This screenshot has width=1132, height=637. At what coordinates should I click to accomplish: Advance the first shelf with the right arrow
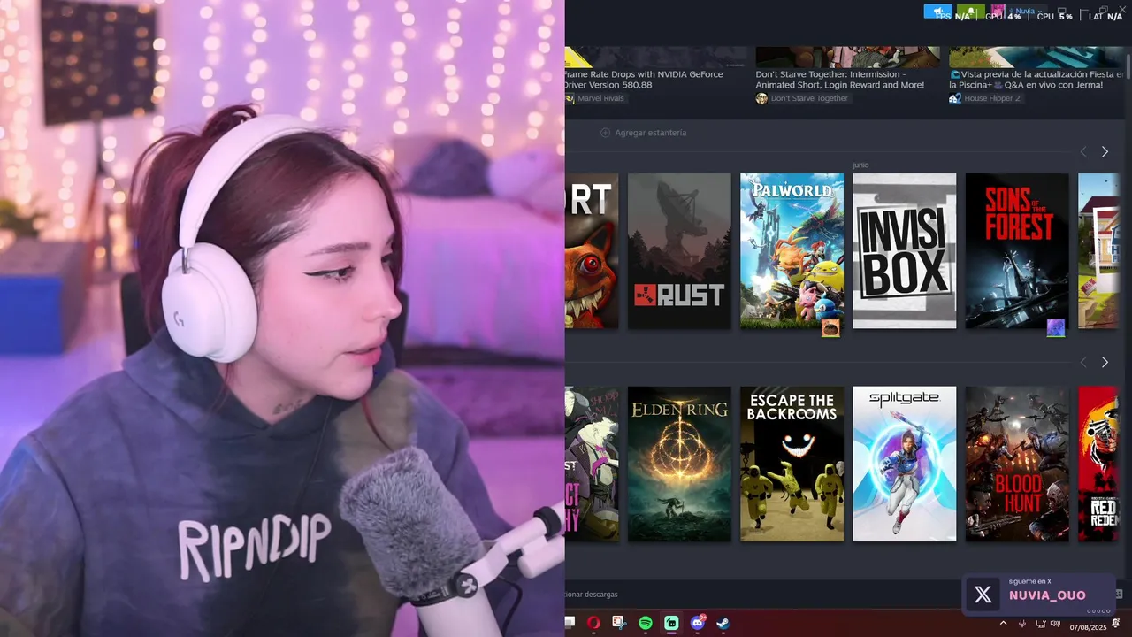pyautogui.click(x=1105, y=151)
